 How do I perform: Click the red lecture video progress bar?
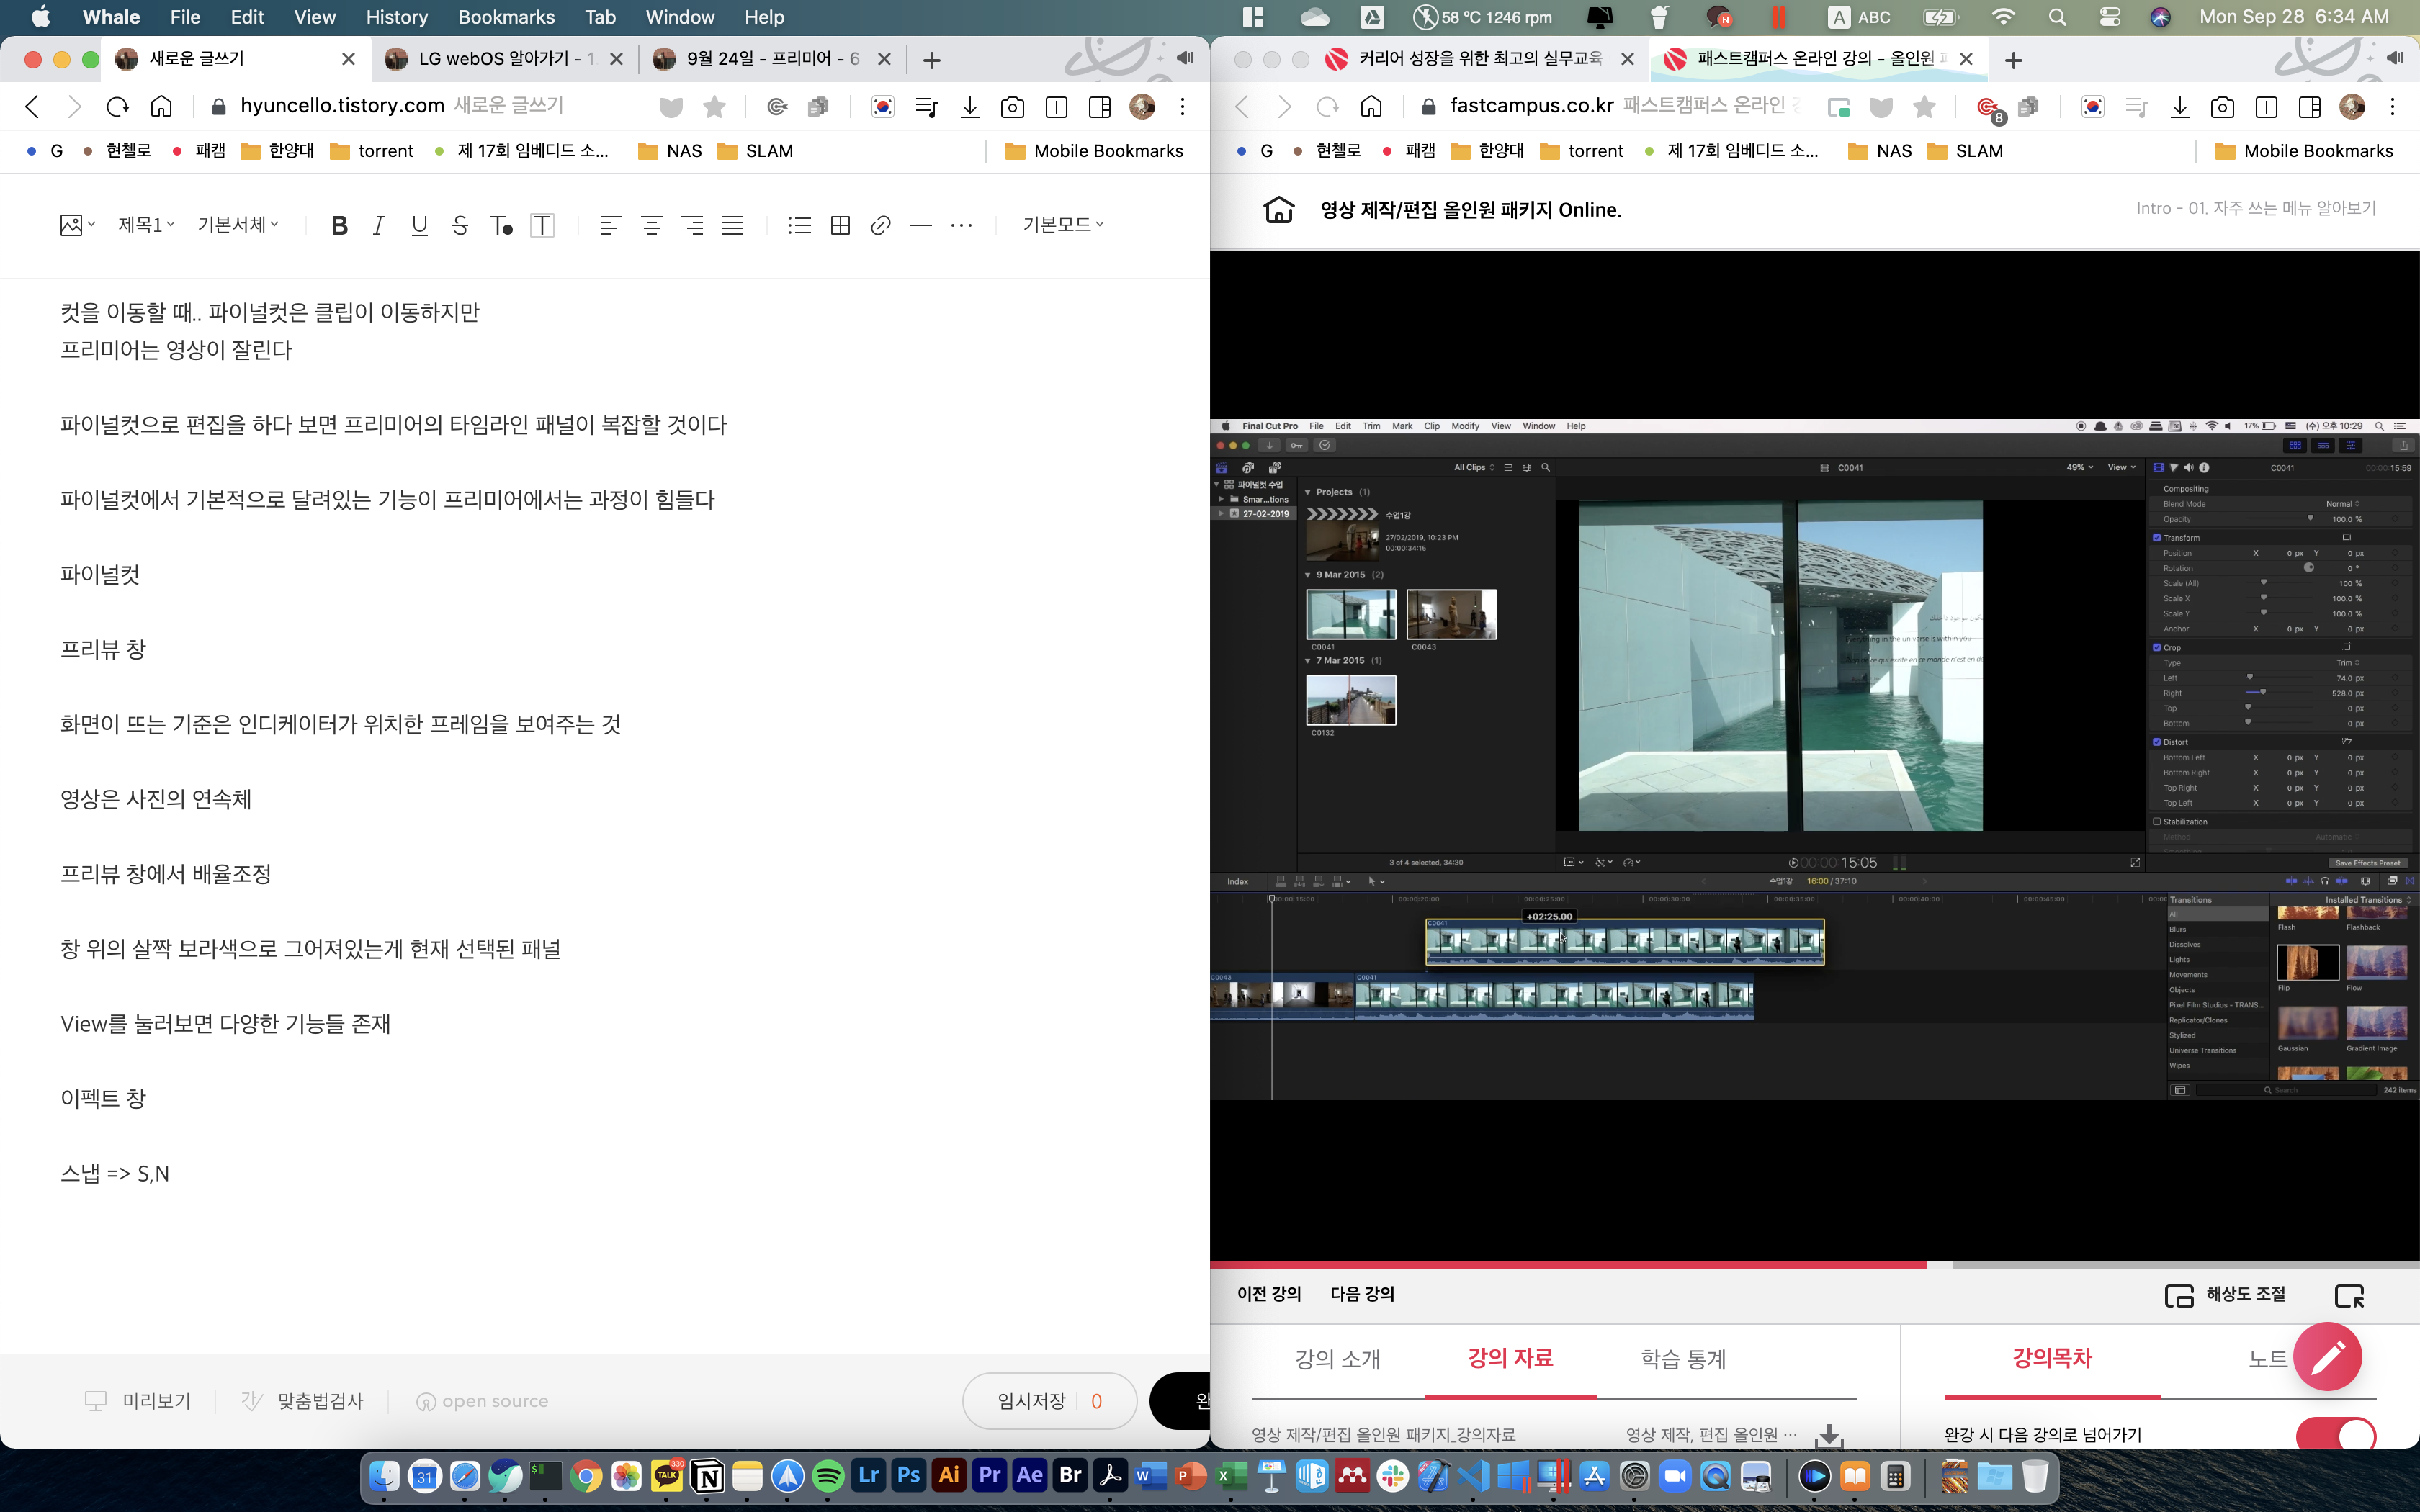click(1568, 1265)
